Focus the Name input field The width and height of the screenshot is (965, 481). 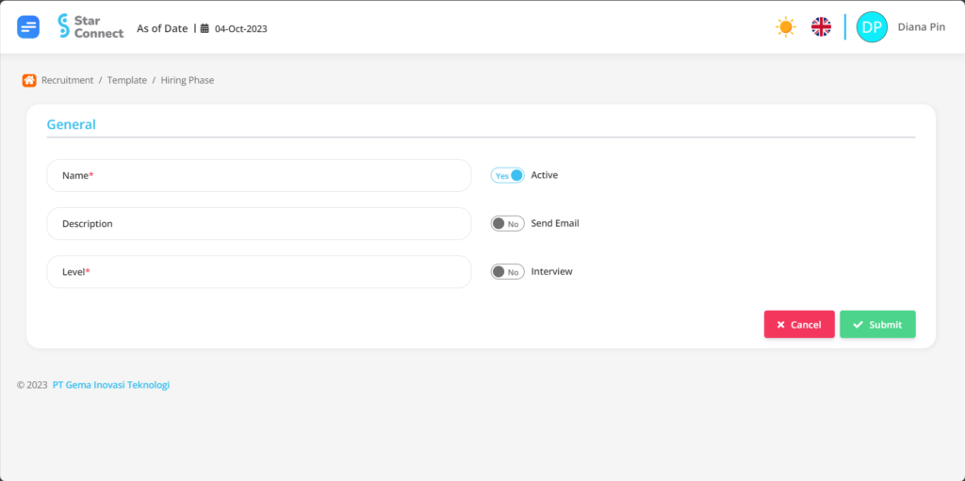coord(259,175)
